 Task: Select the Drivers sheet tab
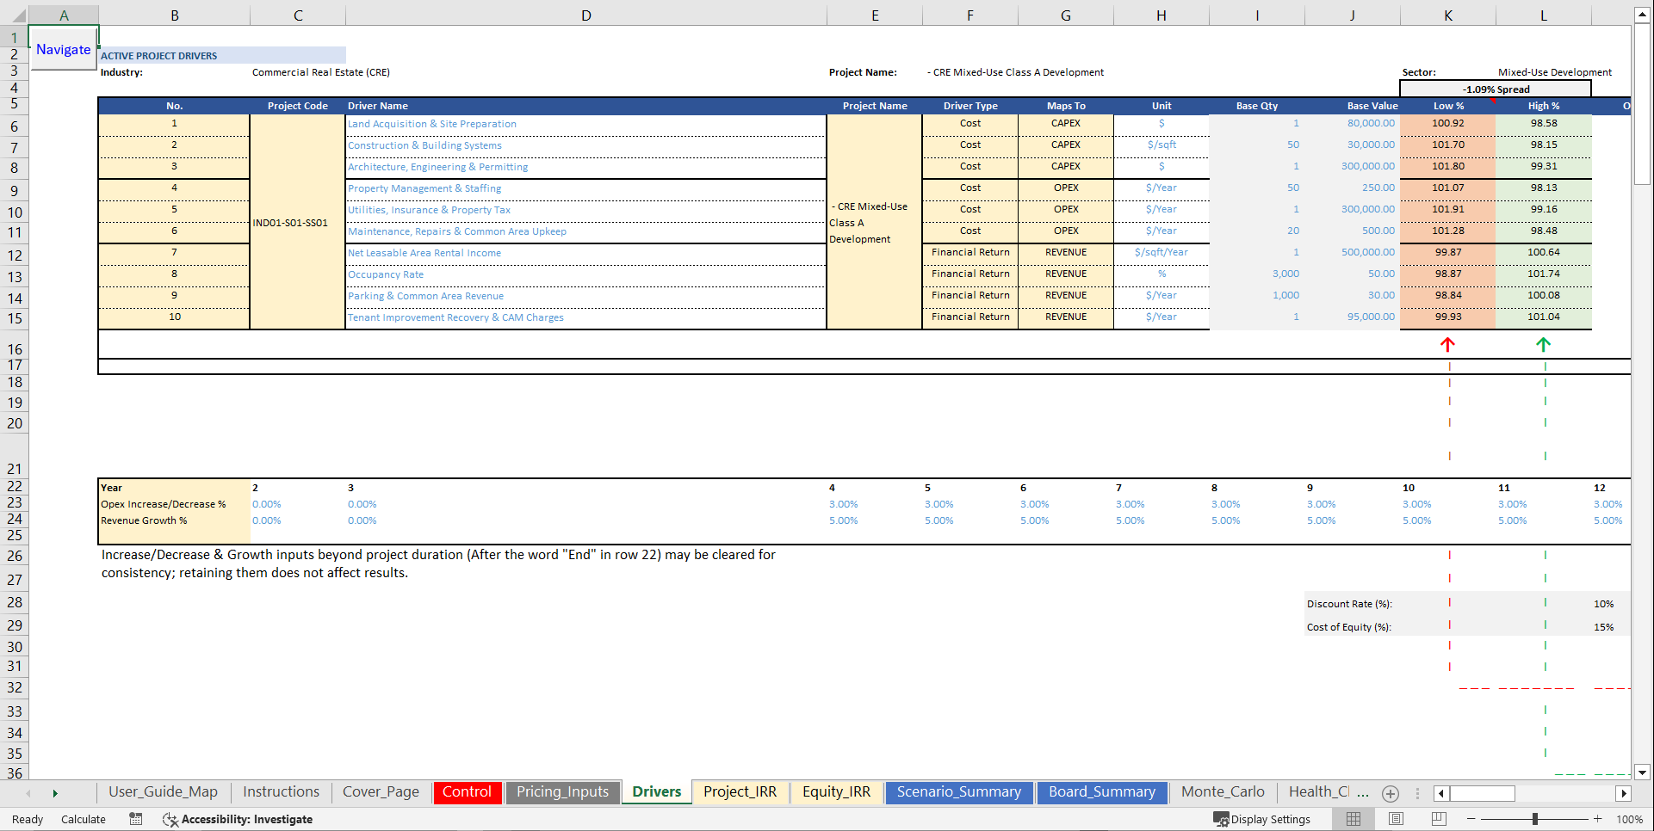click(656, 792)
